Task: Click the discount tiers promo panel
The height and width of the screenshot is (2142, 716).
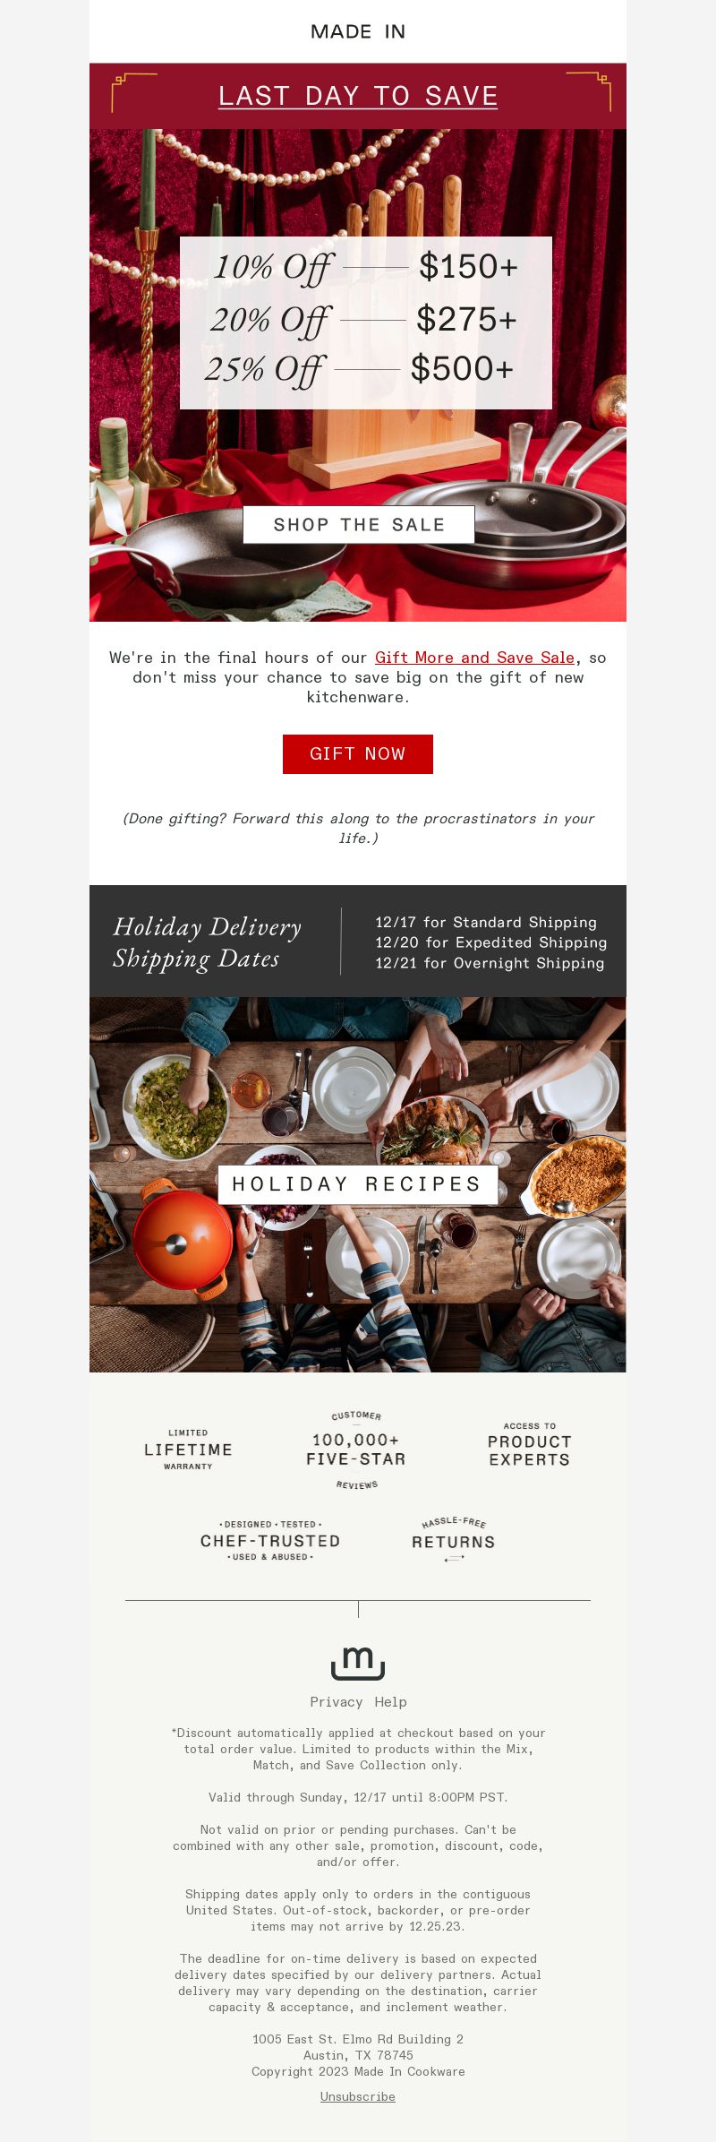Action: [x=365, y=323]
